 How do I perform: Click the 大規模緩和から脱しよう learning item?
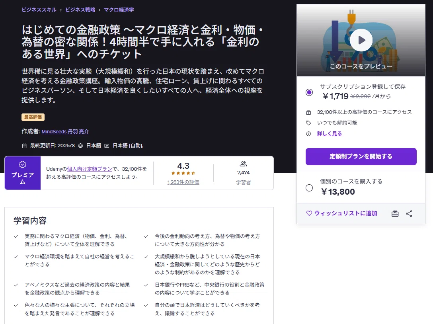pyautogui.click(x=207, y=264)
